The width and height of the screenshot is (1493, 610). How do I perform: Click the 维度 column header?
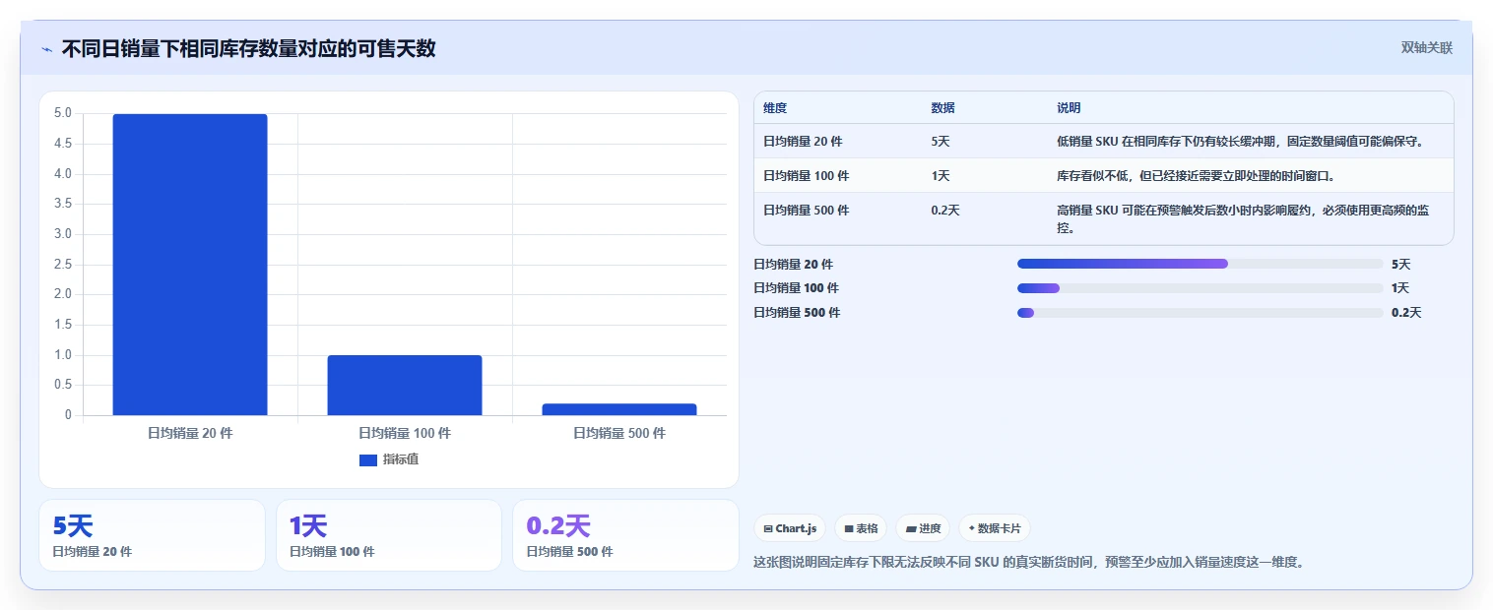coord(775,108)
